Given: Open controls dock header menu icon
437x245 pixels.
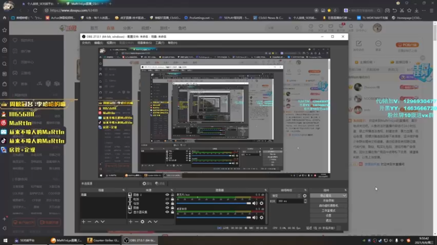Looking at the screenshot, I should [346, 190].
